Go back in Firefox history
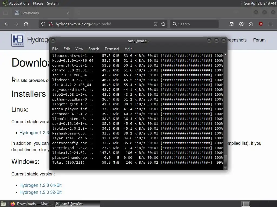This screenshot has height=207, width=277. (x=6, y=24)
